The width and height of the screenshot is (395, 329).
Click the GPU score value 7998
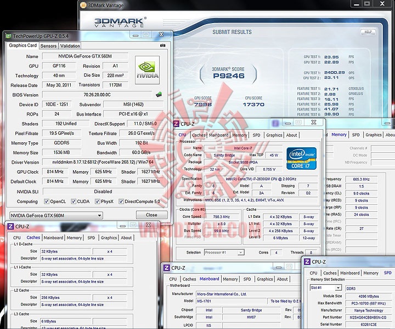(x=203, y=105)
